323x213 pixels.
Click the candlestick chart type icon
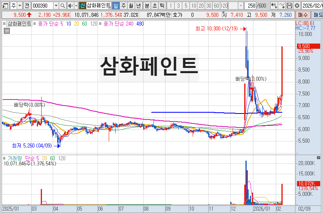[x=274, y=6]
